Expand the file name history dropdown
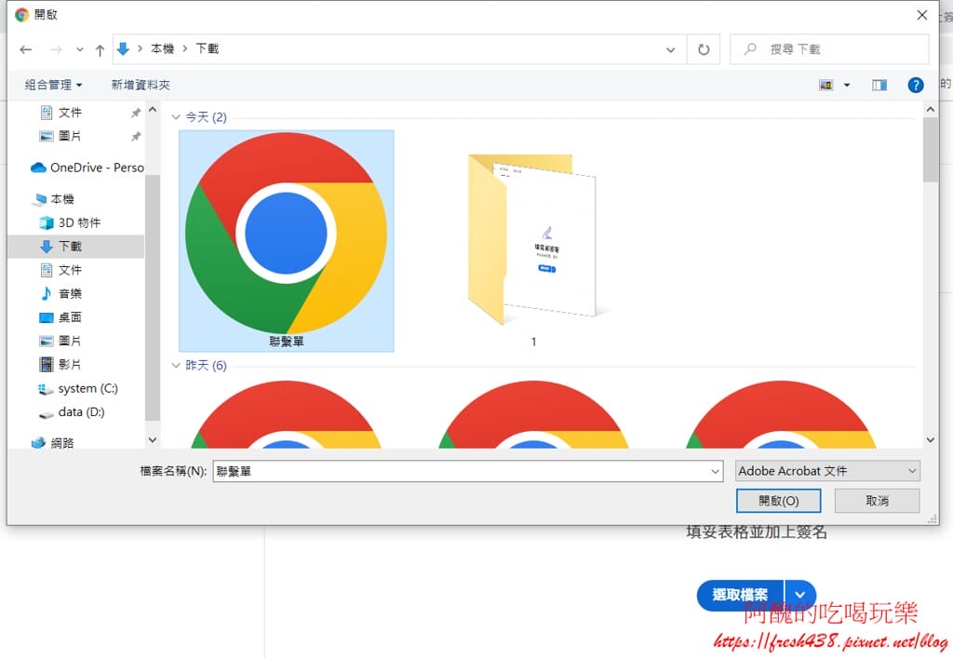Screen dimensions: 953x658 pyautogui.click(x=716, y=471)
